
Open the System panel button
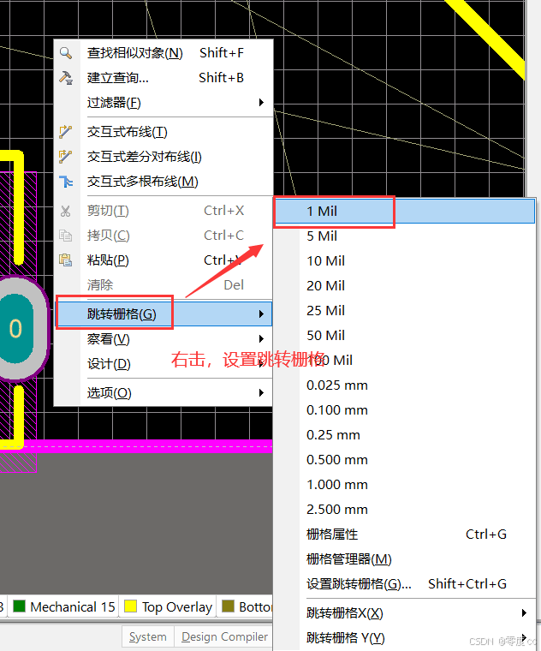[148, 637]
